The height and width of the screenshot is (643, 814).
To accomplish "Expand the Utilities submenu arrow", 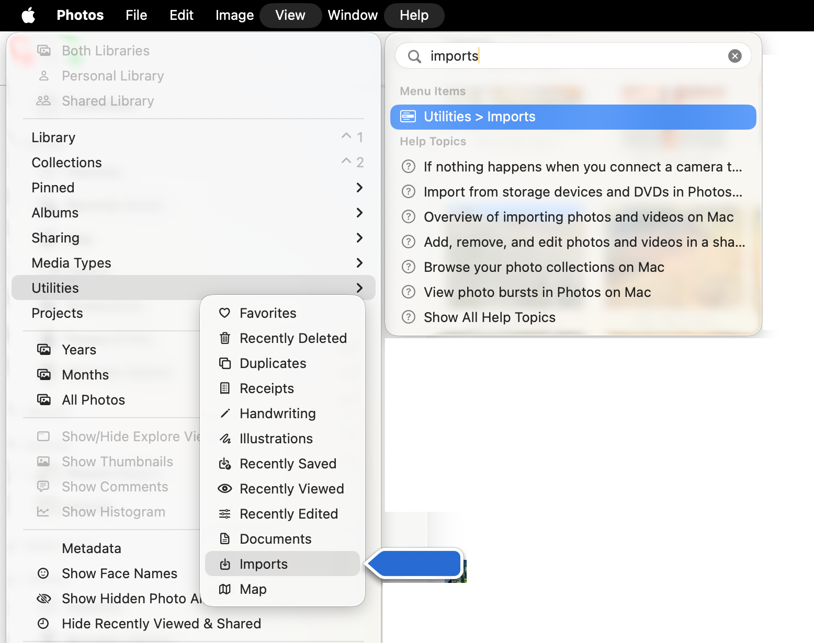I will pyautogui.click(x=359, y=288).
